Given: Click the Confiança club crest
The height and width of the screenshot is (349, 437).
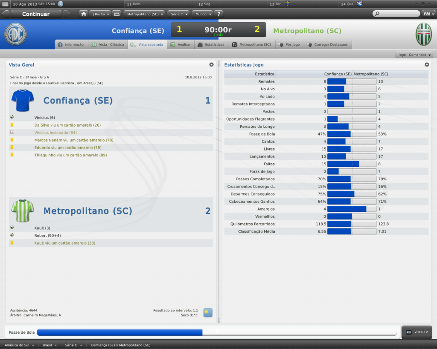Looking at the screenshot, I should point(15,34).
